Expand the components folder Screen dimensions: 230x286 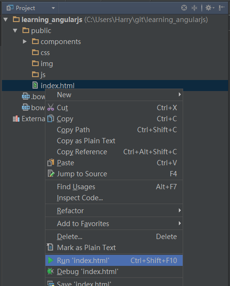[x=25, y=42]
